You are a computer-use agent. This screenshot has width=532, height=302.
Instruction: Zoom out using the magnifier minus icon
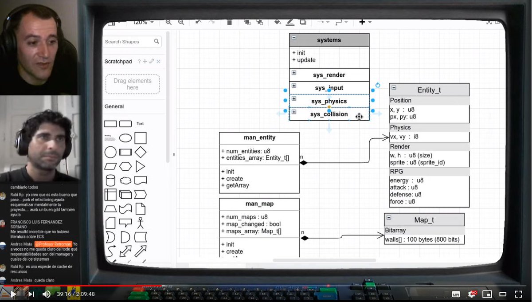181,22
